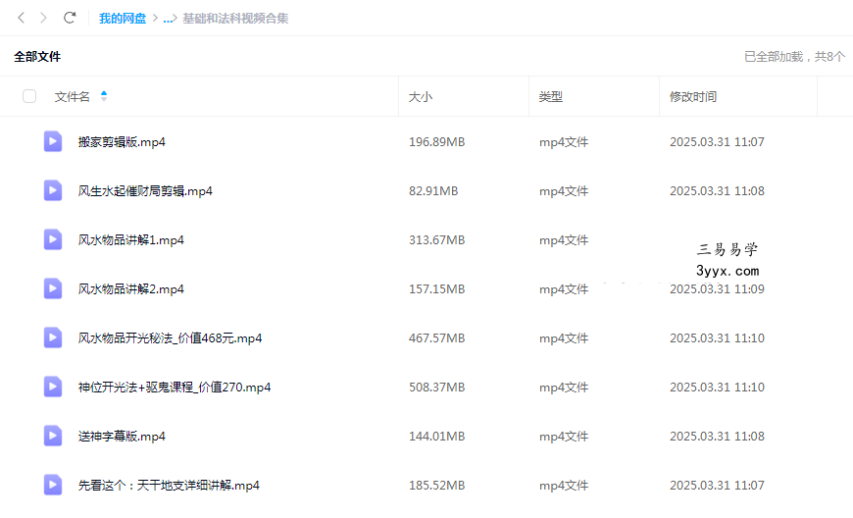Screen dimensions: 853x518
Task: Click mp4文件 type of 搬家剪辑版.mp4
Action: pyautogui.click(x=564, y=142)
